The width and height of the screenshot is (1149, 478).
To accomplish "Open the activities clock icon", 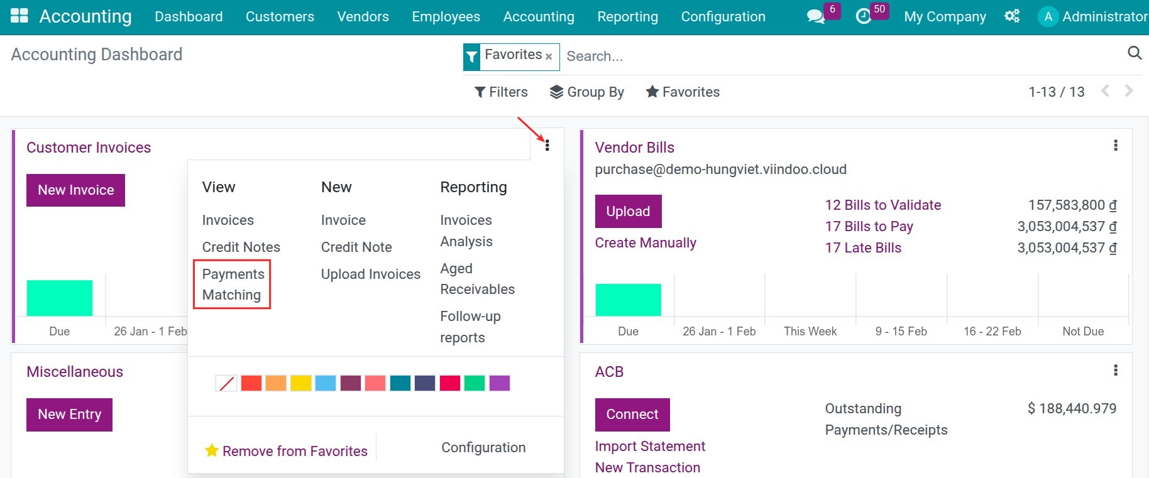I will point(864,16).
